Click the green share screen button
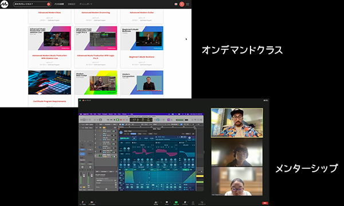Screen dimensions: 344x206 [x=176, y=202]
